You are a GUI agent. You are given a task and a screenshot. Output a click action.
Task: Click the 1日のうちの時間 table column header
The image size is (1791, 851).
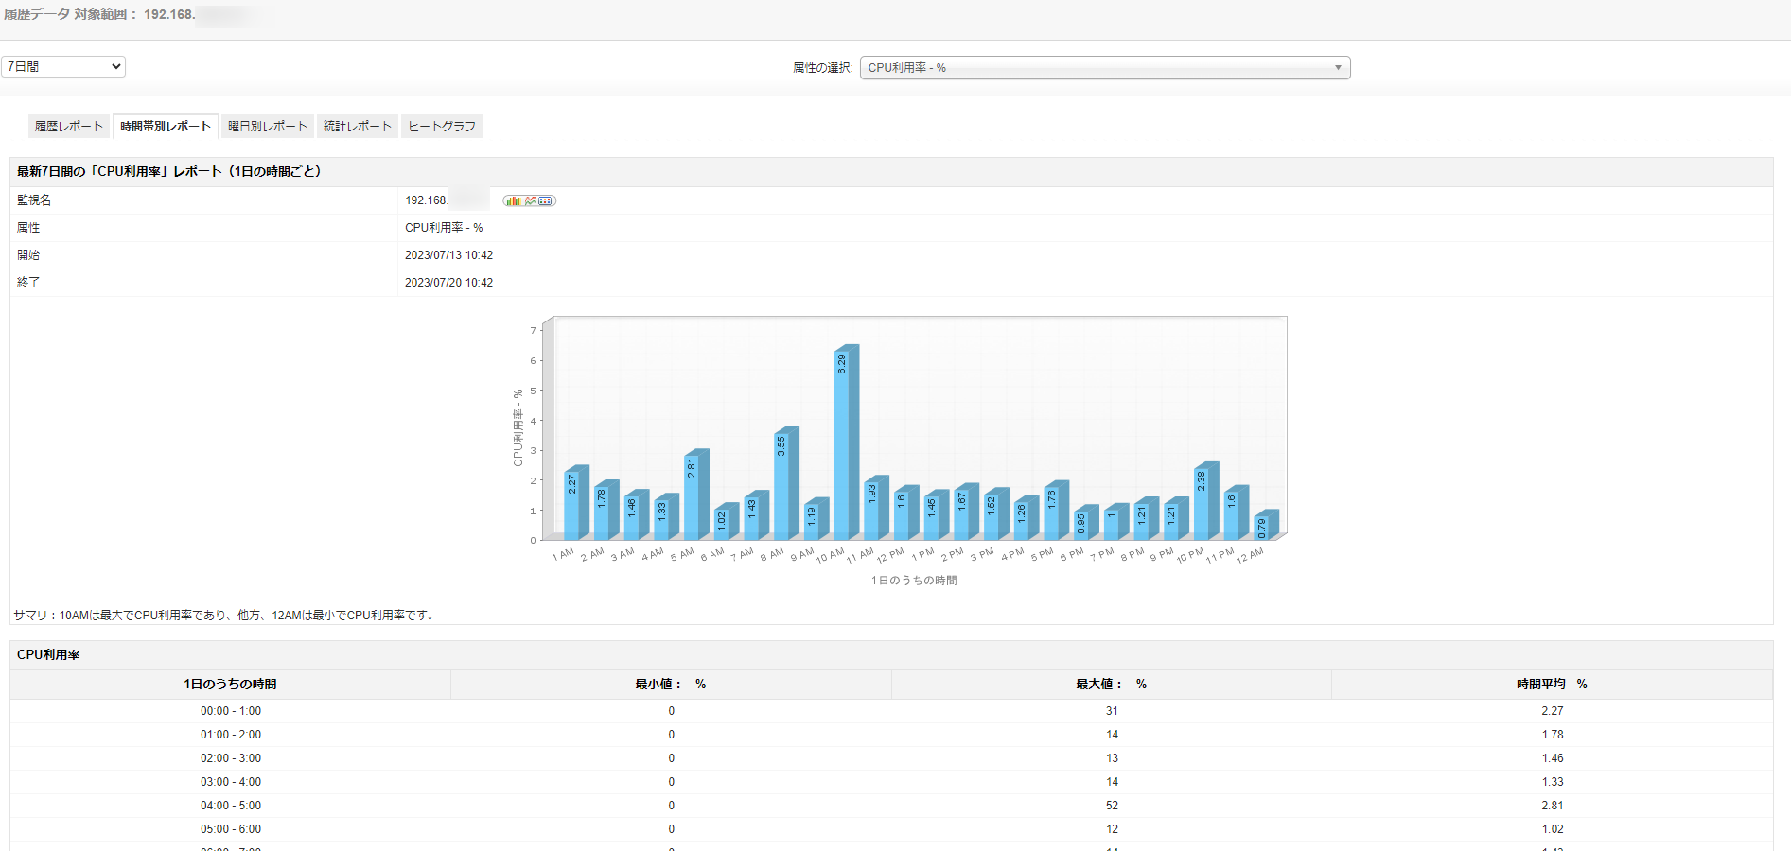[230, 685]
